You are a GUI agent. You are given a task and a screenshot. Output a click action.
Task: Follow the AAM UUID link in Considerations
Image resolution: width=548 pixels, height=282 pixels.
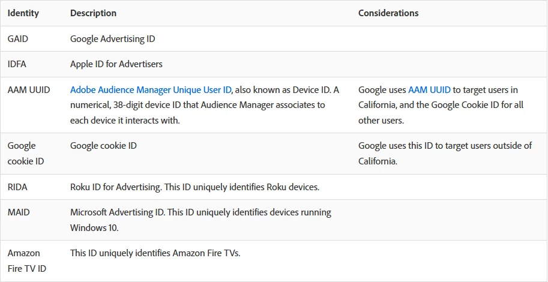point(429,90)
